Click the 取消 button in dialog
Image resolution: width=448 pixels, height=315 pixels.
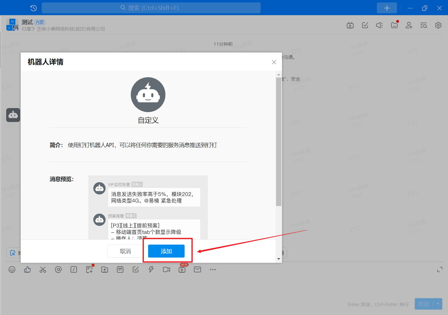[125, 251]
